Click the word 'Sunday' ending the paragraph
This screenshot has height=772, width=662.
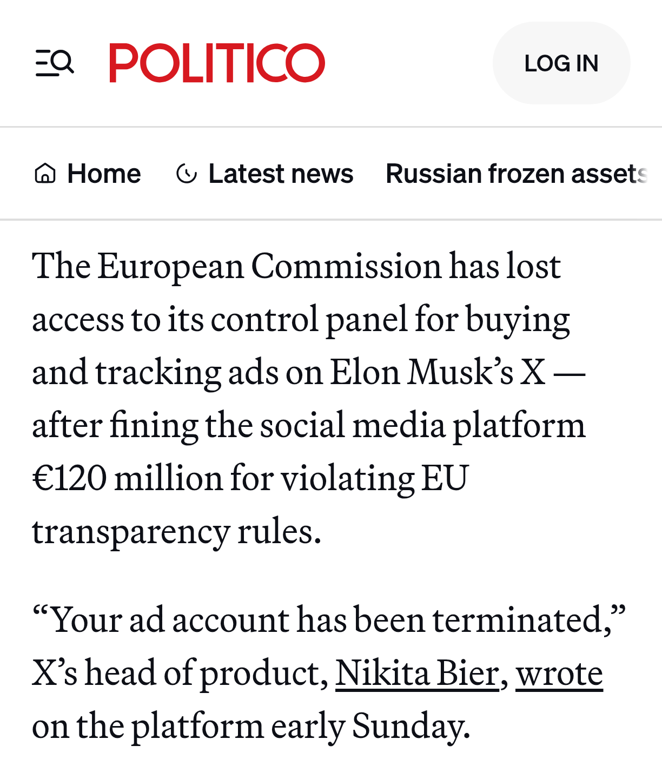click(410, 726)
